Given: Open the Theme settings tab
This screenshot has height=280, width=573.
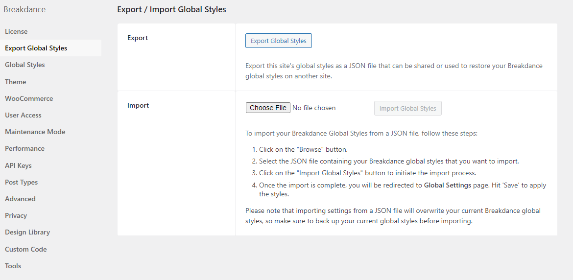Looking at the screenshot, I should pyautogui.click(x=15, y=82).
